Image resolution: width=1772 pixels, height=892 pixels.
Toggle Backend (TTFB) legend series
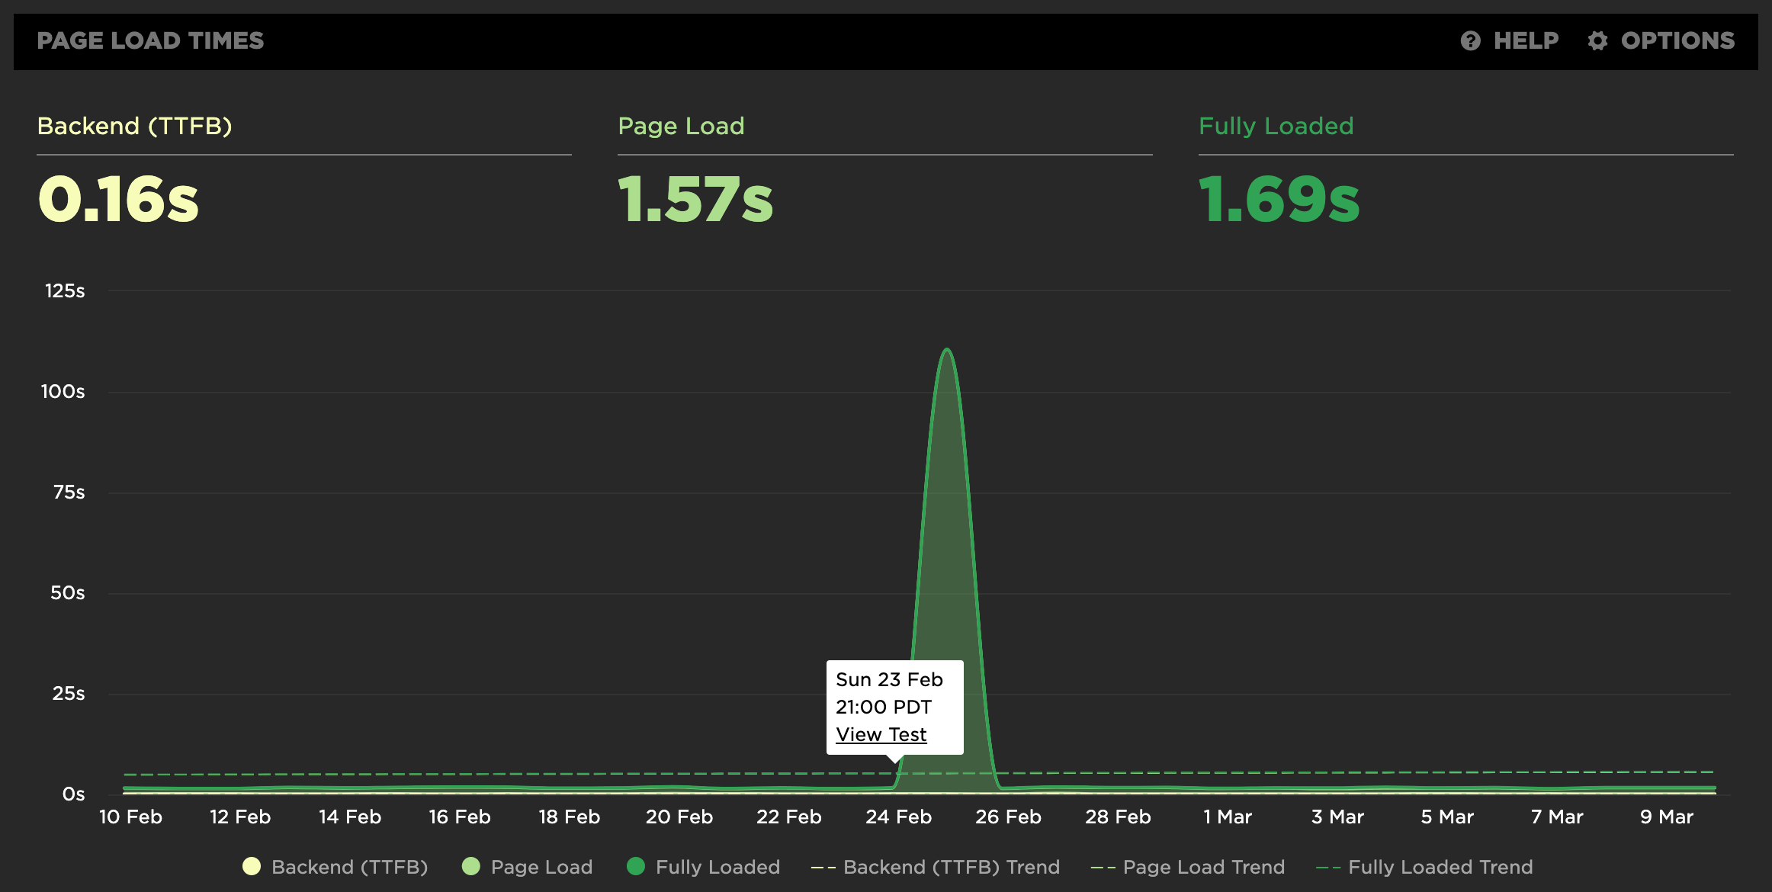tap(349, 867)
